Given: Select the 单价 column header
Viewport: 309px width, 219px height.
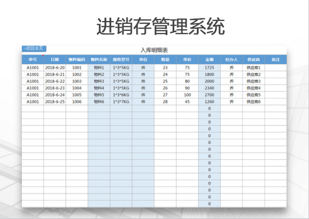Looking at the screenshot, I should (x=187, y=59).
